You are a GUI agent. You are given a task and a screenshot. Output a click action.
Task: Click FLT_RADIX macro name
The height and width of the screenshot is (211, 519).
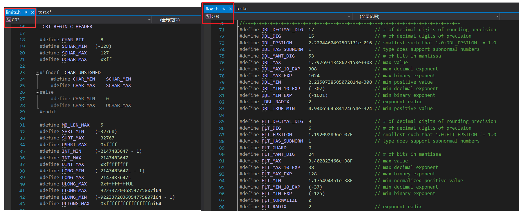[x=274, y=207]
